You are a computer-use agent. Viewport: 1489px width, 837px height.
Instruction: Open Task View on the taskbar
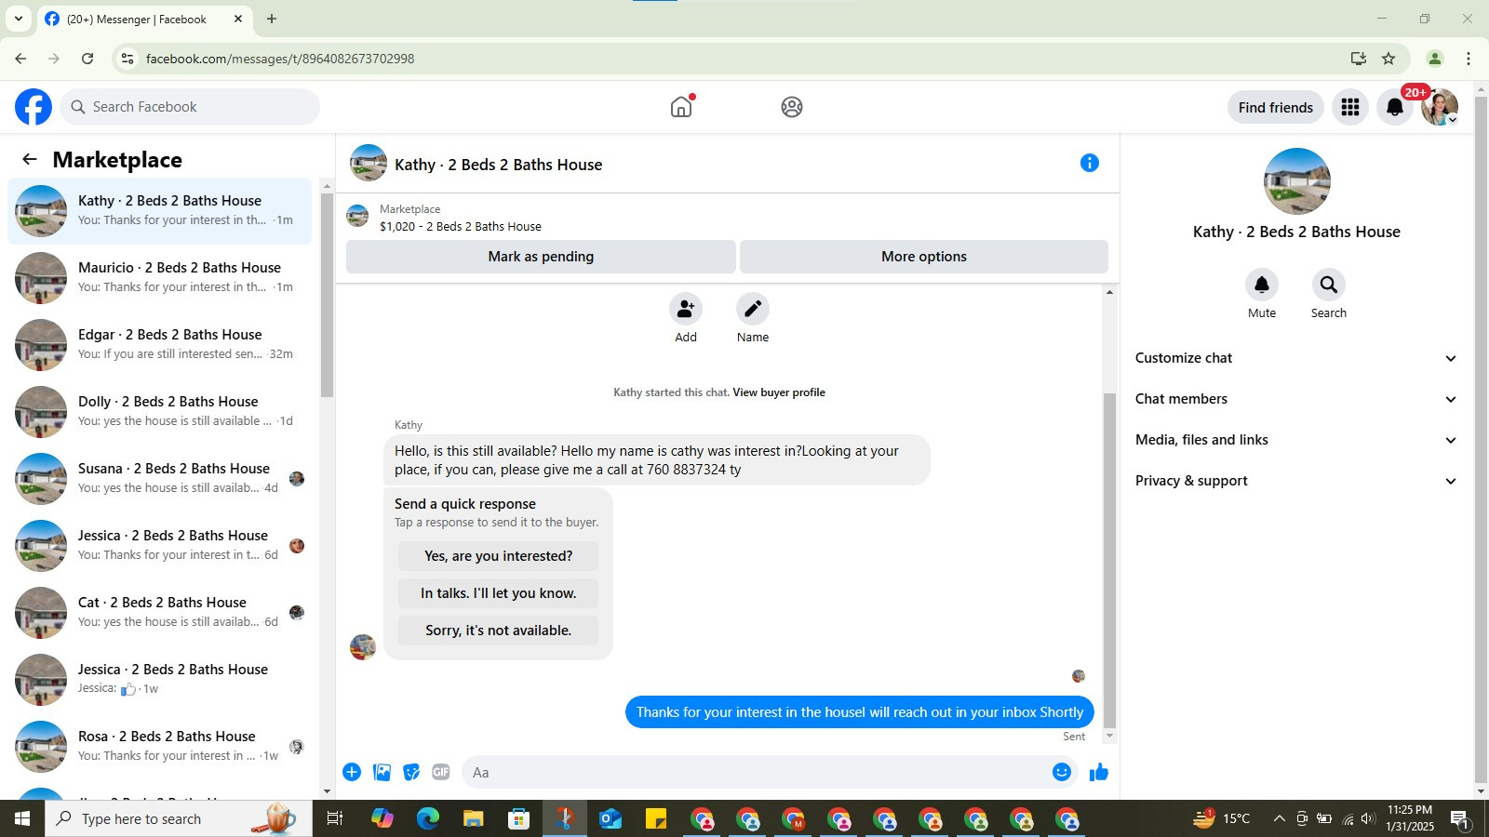point(335,818)
